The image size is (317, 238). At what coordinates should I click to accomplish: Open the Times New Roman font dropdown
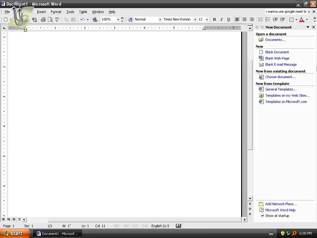[195, 20]
